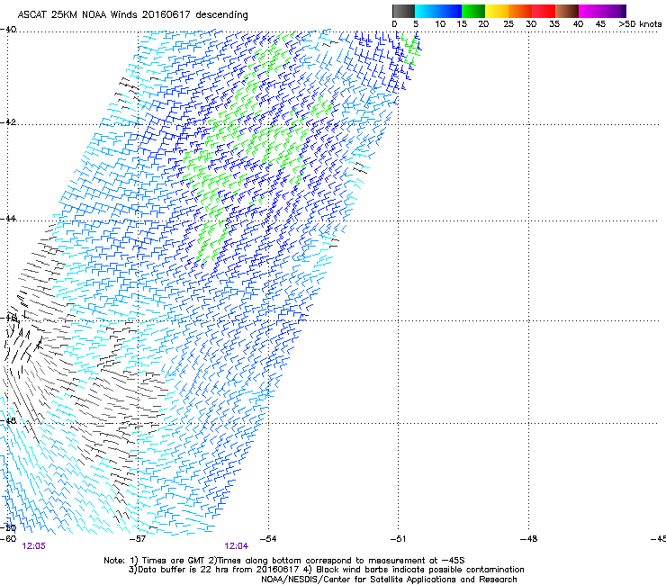
Task: Select the yellow 20-25 knots legend swatch
Action: tap(497, 11)
